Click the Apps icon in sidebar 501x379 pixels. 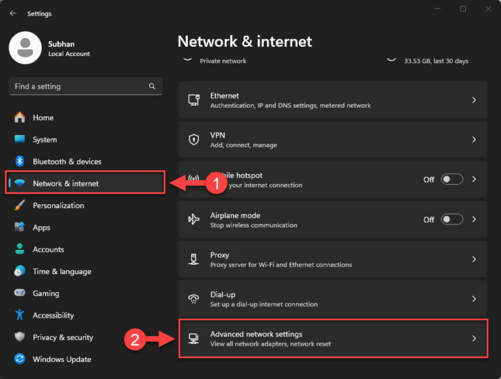coord(20,227)
